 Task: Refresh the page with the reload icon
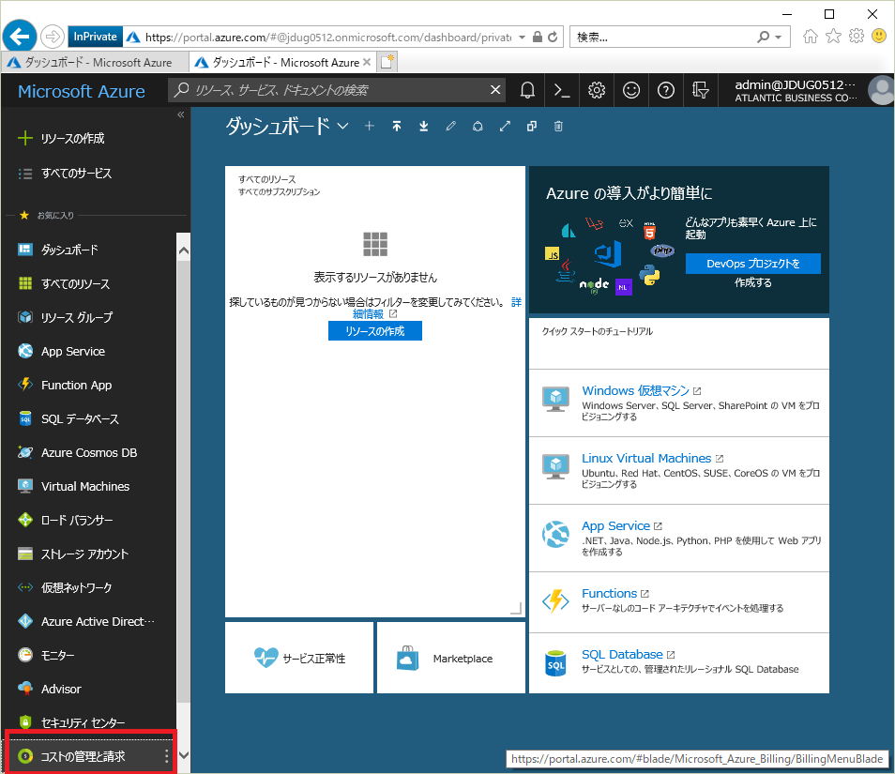(x=553, y=38)
